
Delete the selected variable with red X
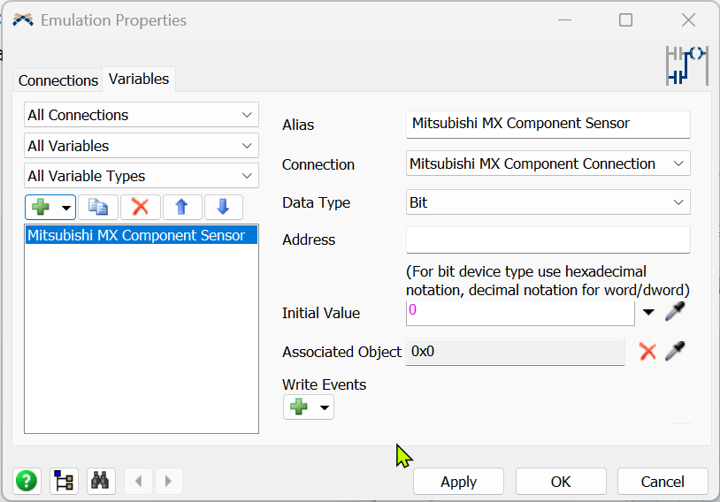140,207
